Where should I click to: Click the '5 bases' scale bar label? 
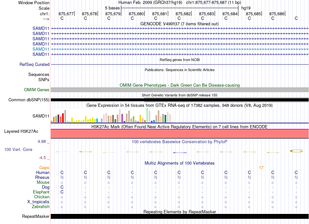tap(112, 8)
